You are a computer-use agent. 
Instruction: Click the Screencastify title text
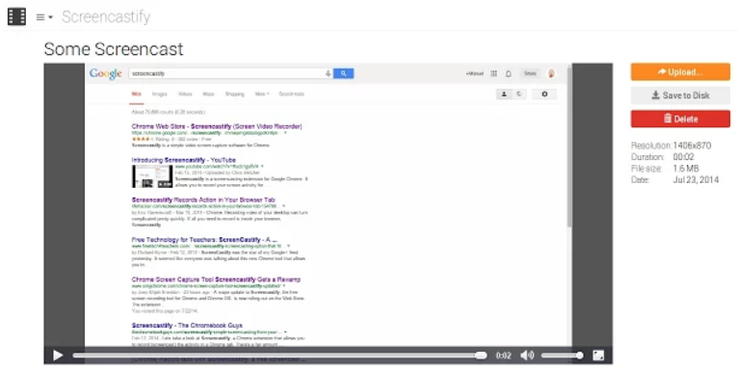point(106,17)
